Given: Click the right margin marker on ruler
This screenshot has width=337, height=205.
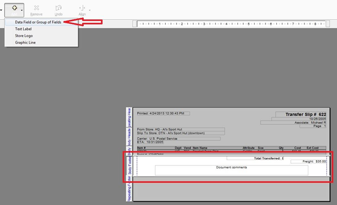Looking at the screenshot, I should point(328,24).
